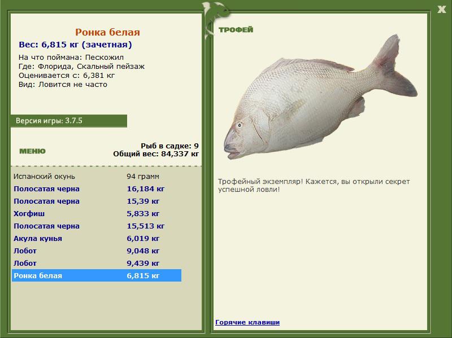Click the Вес: 6,815 кг text
The image size is (452, 338).
coord(49,45)
